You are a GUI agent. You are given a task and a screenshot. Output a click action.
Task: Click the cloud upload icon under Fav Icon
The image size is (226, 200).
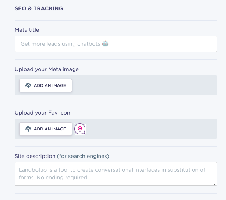coord(28,129)
